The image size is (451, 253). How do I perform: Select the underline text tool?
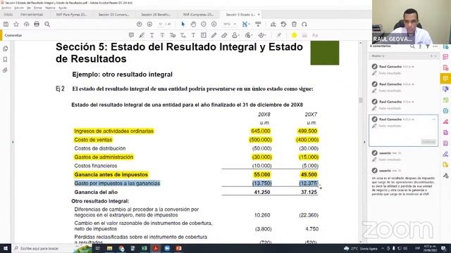click(x=152, y=35)
